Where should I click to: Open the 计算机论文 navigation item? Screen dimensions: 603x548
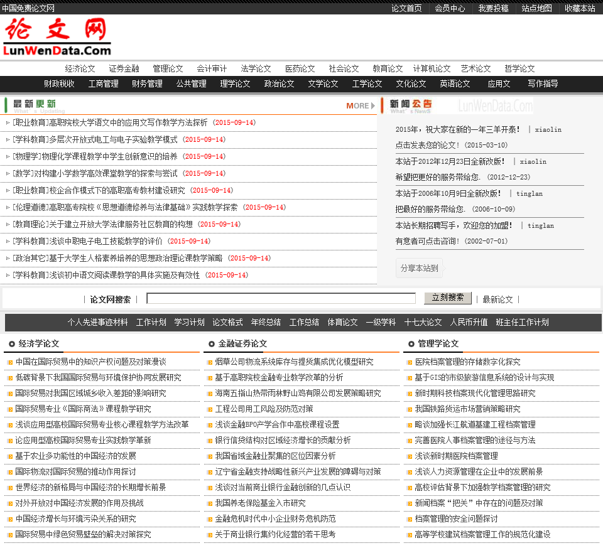pyautogui.click(x=432, y=68)
